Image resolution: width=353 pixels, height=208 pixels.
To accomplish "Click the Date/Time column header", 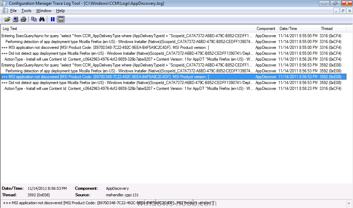I will (x=298, y=29).
